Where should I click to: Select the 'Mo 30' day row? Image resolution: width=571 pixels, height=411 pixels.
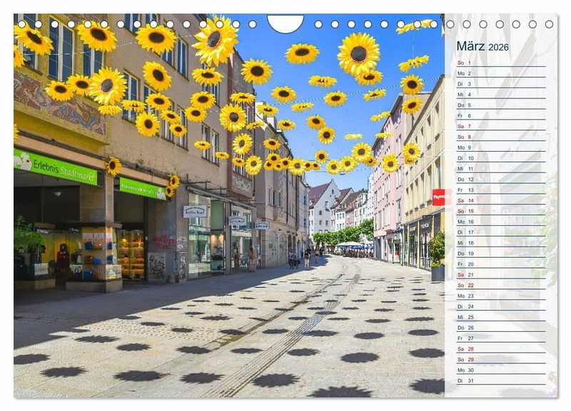coord(501,370)
